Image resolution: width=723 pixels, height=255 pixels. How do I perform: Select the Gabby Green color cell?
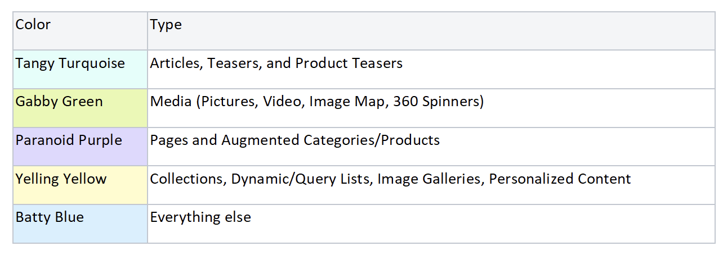tap(80, 108)
